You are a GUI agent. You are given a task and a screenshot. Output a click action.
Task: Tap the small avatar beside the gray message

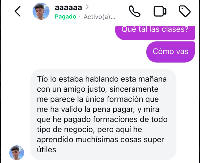pos(17,153)
